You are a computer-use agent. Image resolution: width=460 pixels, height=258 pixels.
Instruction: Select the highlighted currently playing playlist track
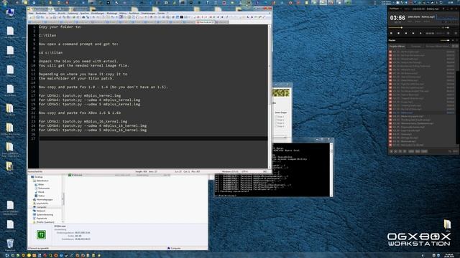click(x=422, y=113)
